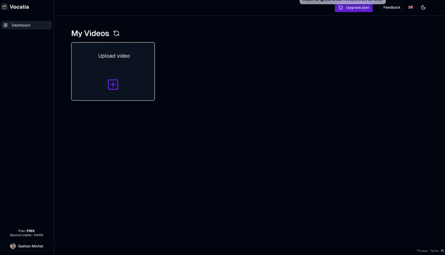Image resolution: width=445 pixels, height=255 pixels.
Task: Click the Dashboard grid icon in sidebar
Action: click(6, 25)
